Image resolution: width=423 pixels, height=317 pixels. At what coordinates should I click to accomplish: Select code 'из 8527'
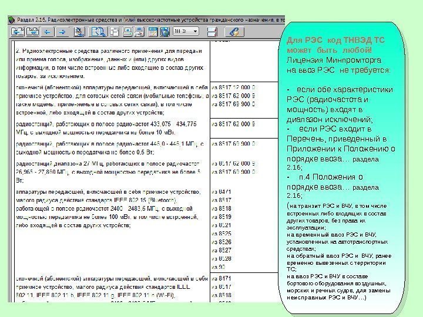(x=221, y=251)
